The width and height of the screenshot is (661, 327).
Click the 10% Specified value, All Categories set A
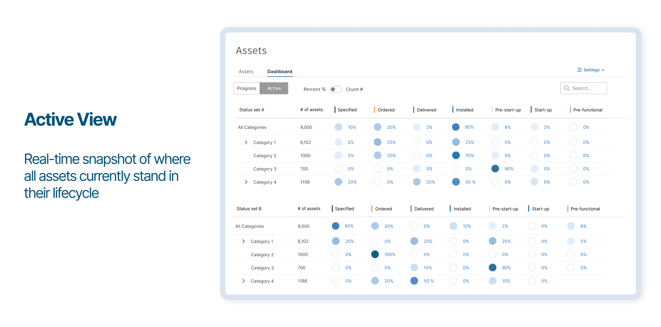[x=352, y=127]
